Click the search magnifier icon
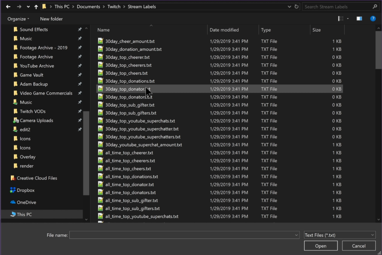The image size is (382, 255). click(x=375, y=7)
